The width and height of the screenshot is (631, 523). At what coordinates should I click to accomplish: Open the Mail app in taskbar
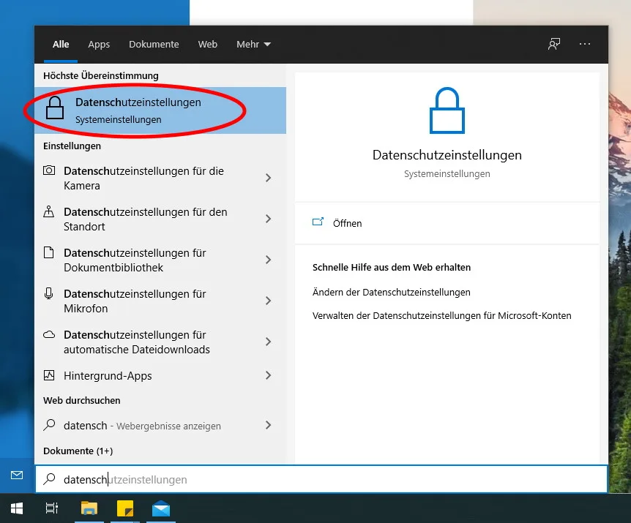pos(161,508)
